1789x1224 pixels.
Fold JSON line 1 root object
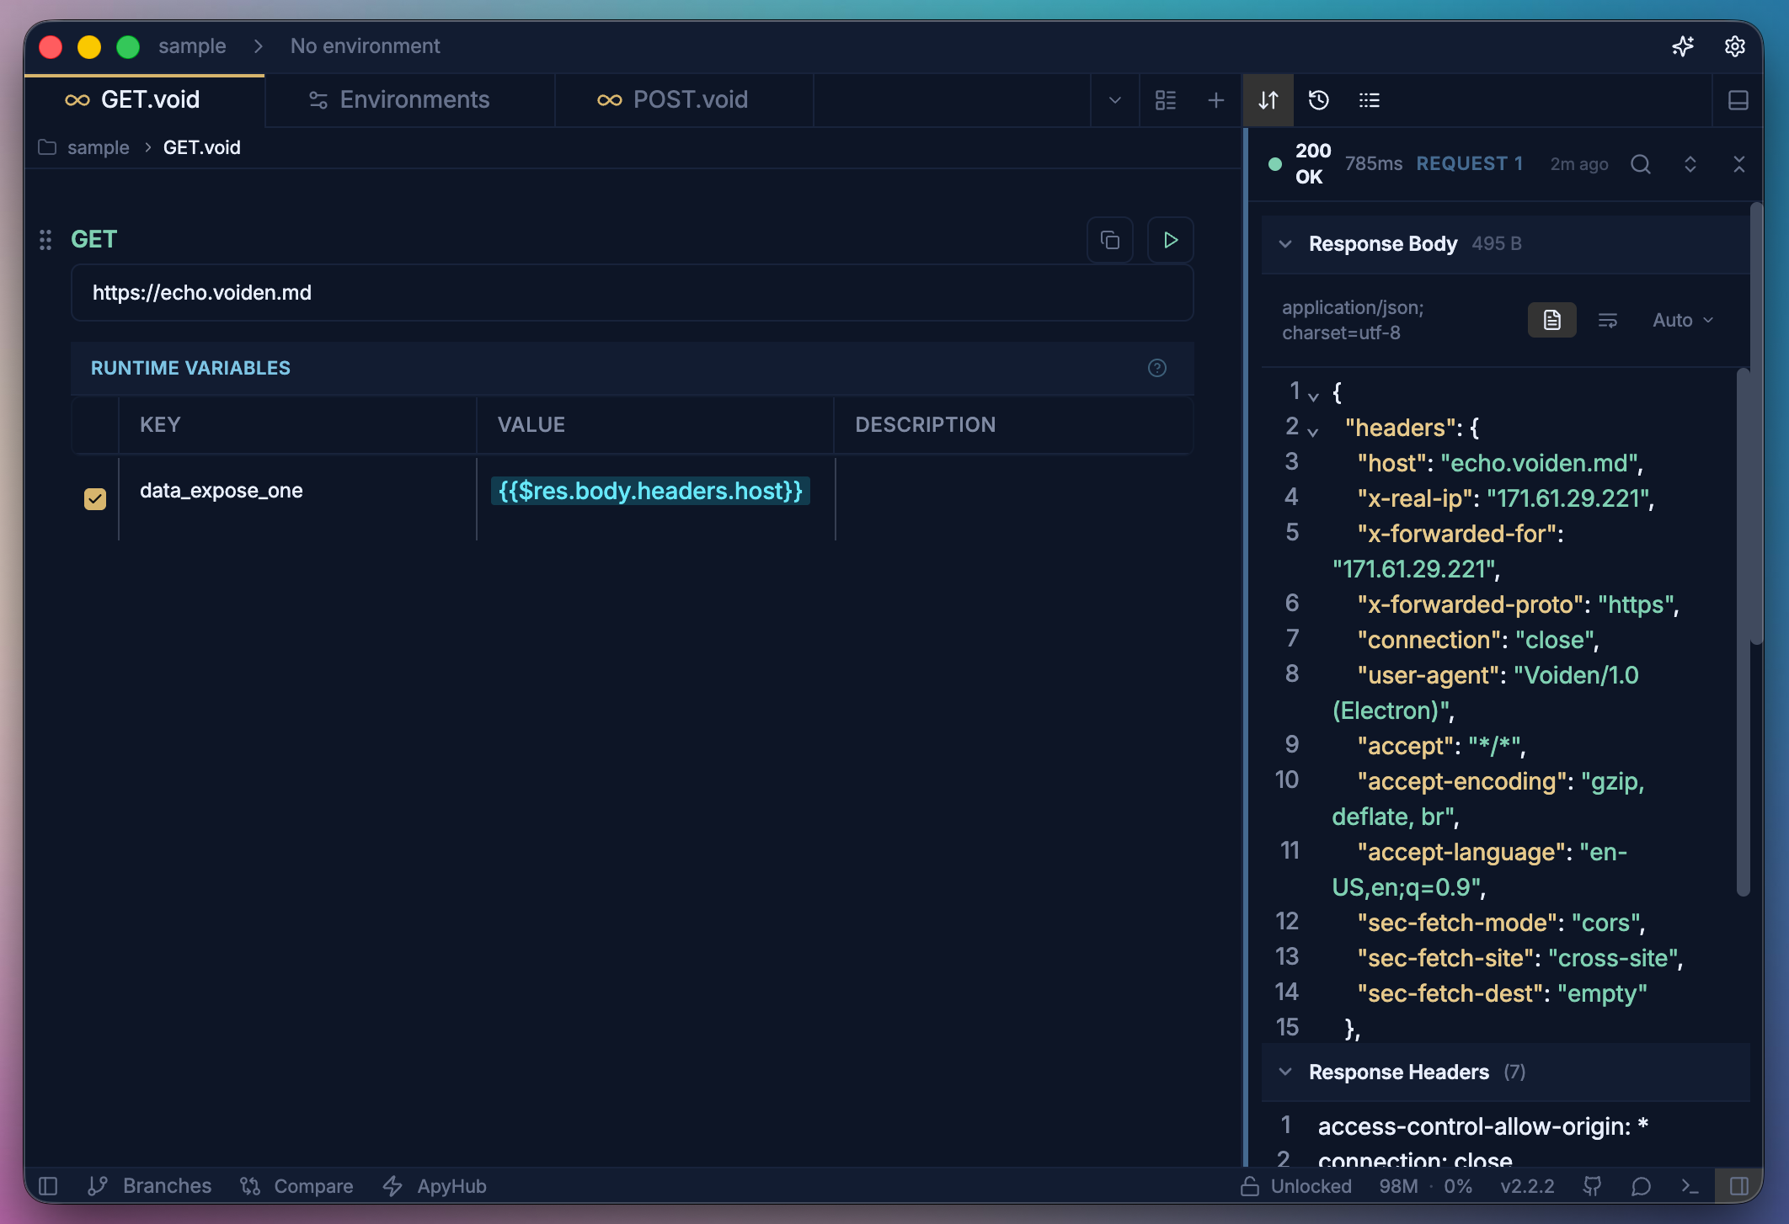click(x=1313, y=396)
